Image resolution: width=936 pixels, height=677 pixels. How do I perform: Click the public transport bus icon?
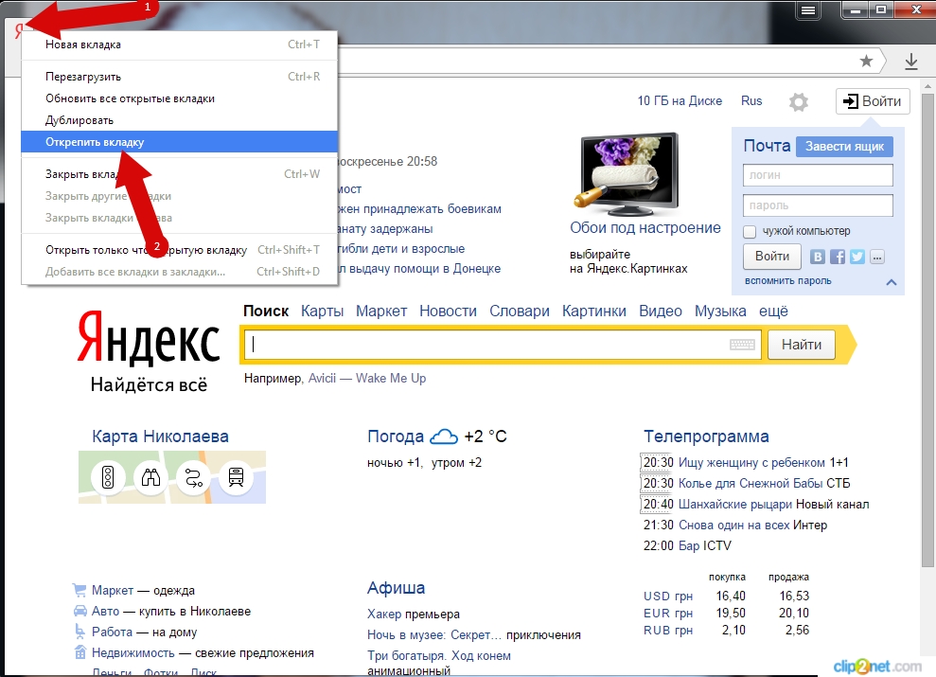pos(236,477)
